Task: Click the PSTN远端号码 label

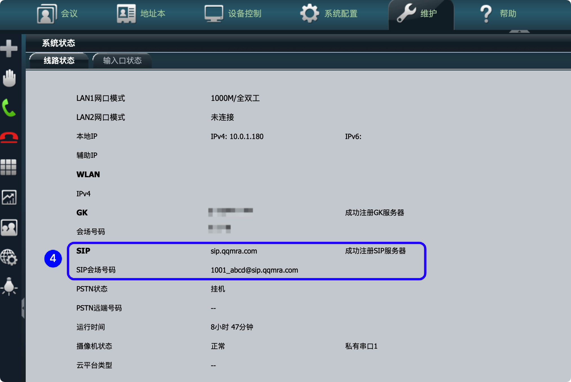Action: 99,308
